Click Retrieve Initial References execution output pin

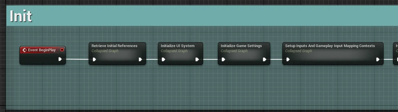click(141, 59)
